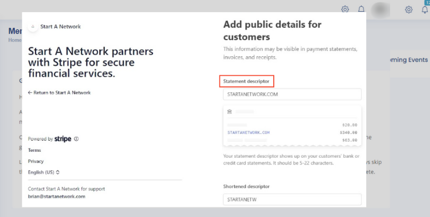Click the Stripe logo
This screenshot has height=217, width=430.
click(x=63, y=139)
